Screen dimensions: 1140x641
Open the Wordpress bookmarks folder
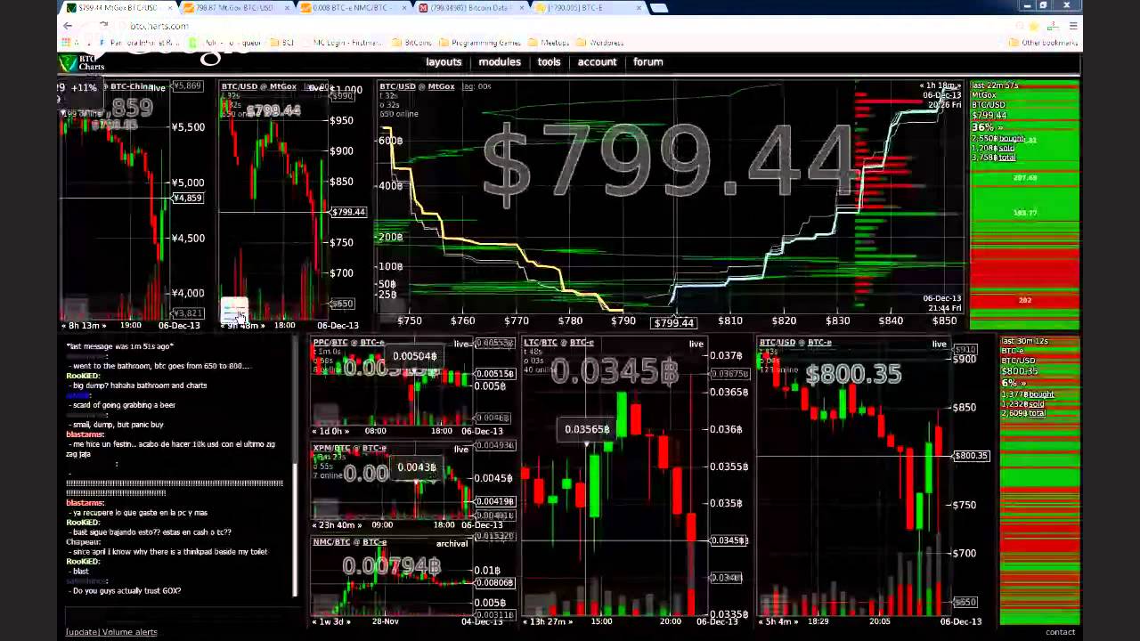600,43
